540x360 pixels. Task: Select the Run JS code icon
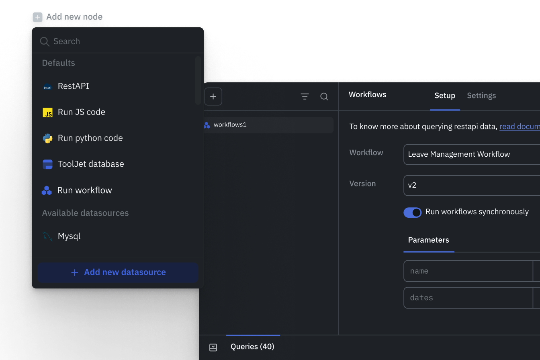[47, 112]
